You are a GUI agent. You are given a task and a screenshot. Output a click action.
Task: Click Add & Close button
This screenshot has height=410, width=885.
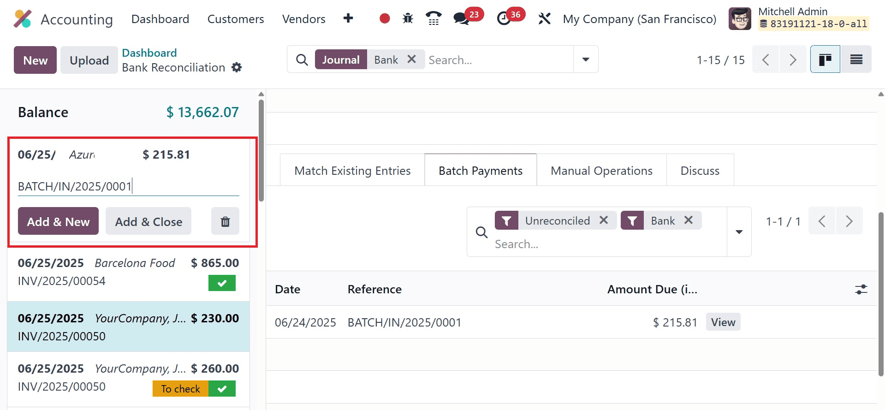tap(148, 221)
